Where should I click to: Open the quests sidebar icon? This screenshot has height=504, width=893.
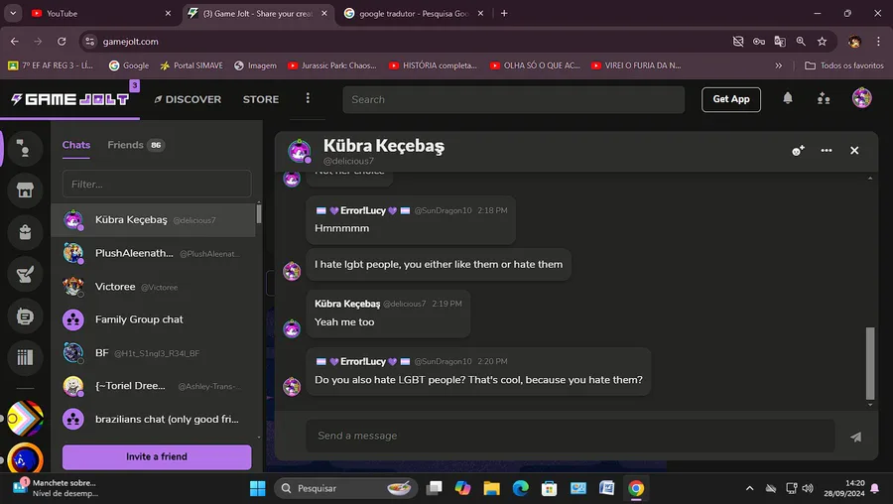point(25,275)
